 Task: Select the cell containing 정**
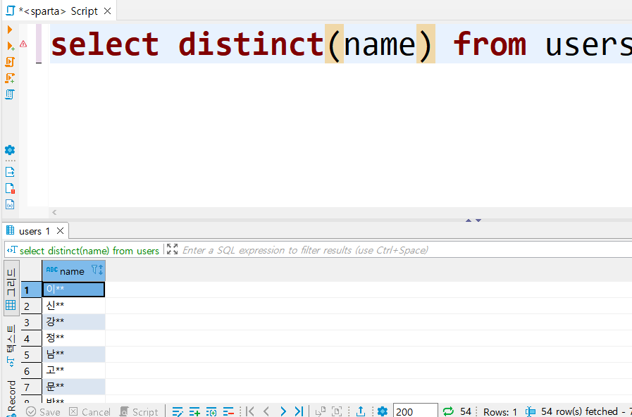[73, 338]
